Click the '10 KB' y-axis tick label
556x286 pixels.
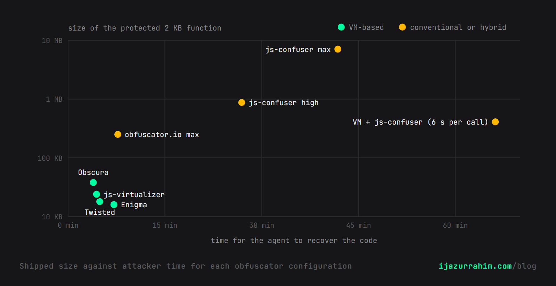coord(52,217)
